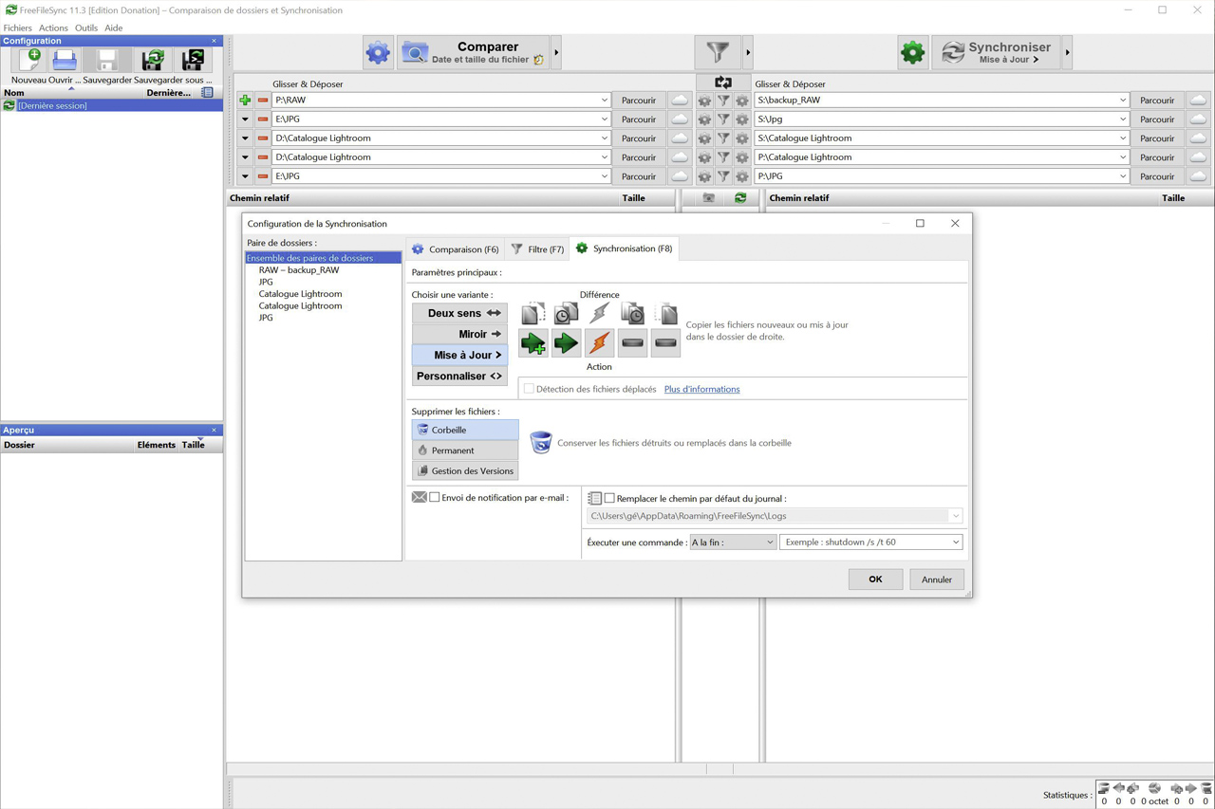1215x809 pixels.
Task: Select the Personnaliser variant
Action: click(x=459, y=377)
